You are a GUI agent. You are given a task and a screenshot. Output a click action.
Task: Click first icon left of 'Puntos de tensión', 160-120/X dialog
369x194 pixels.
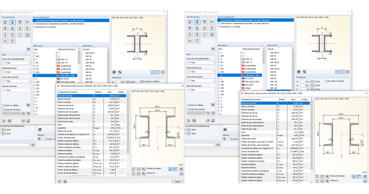coord(134,169)
